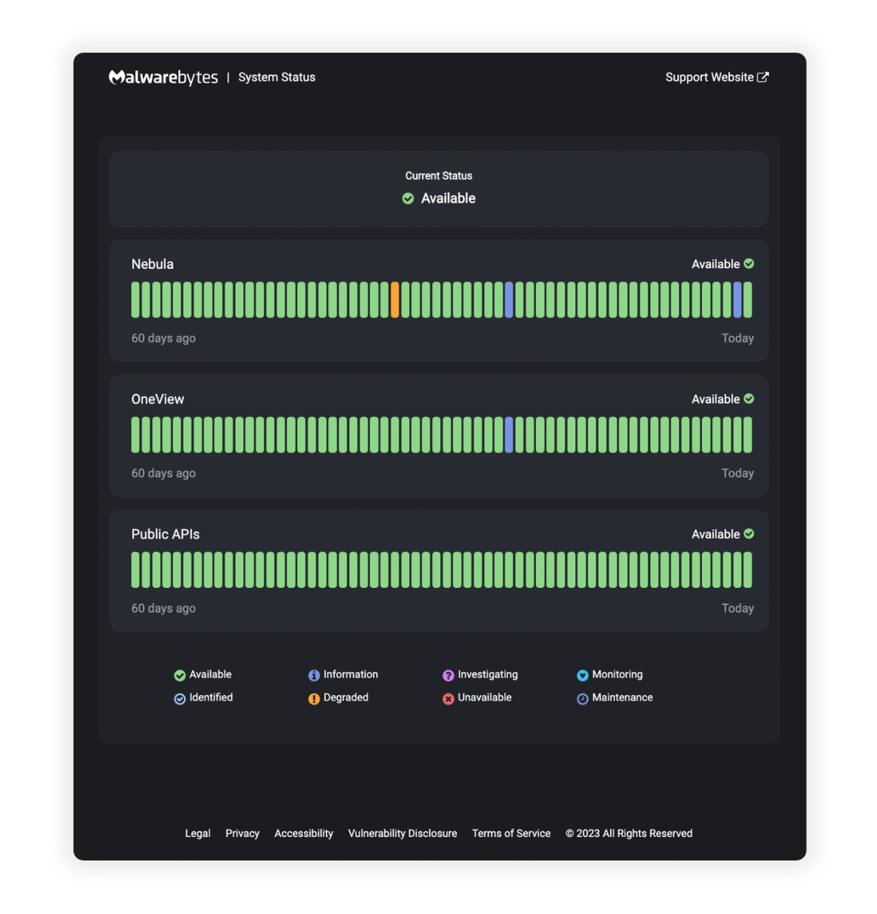Click the green check icon beside Current Status Available
877x914 pixels.
pyautogui.click(x=408, y=199)
